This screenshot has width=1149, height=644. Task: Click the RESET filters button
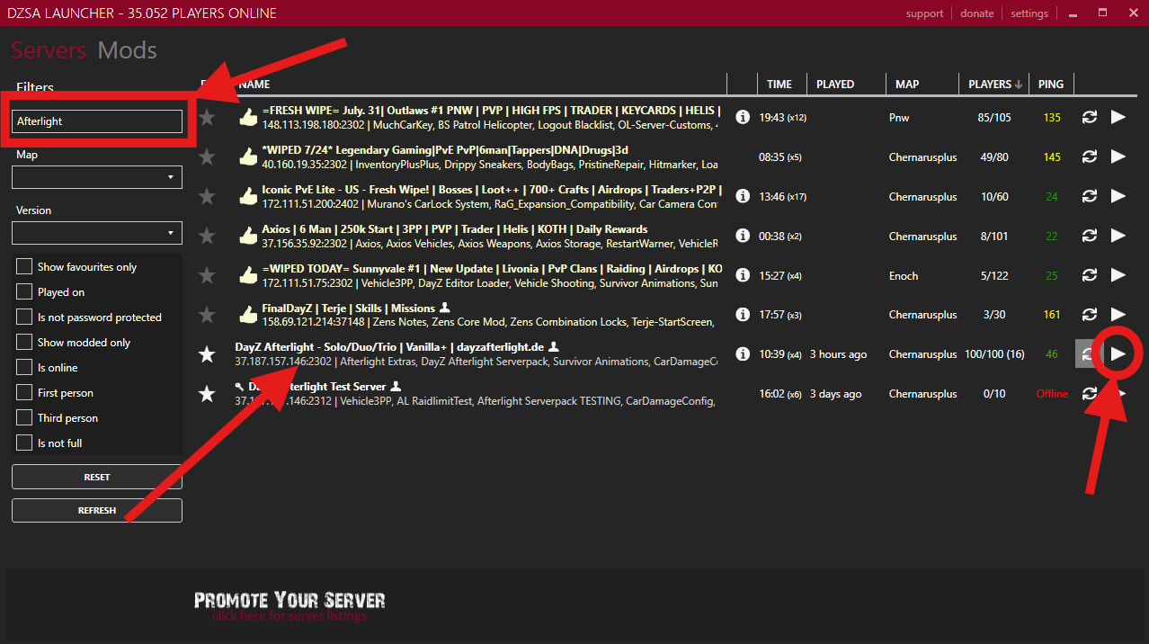(97, 477)
